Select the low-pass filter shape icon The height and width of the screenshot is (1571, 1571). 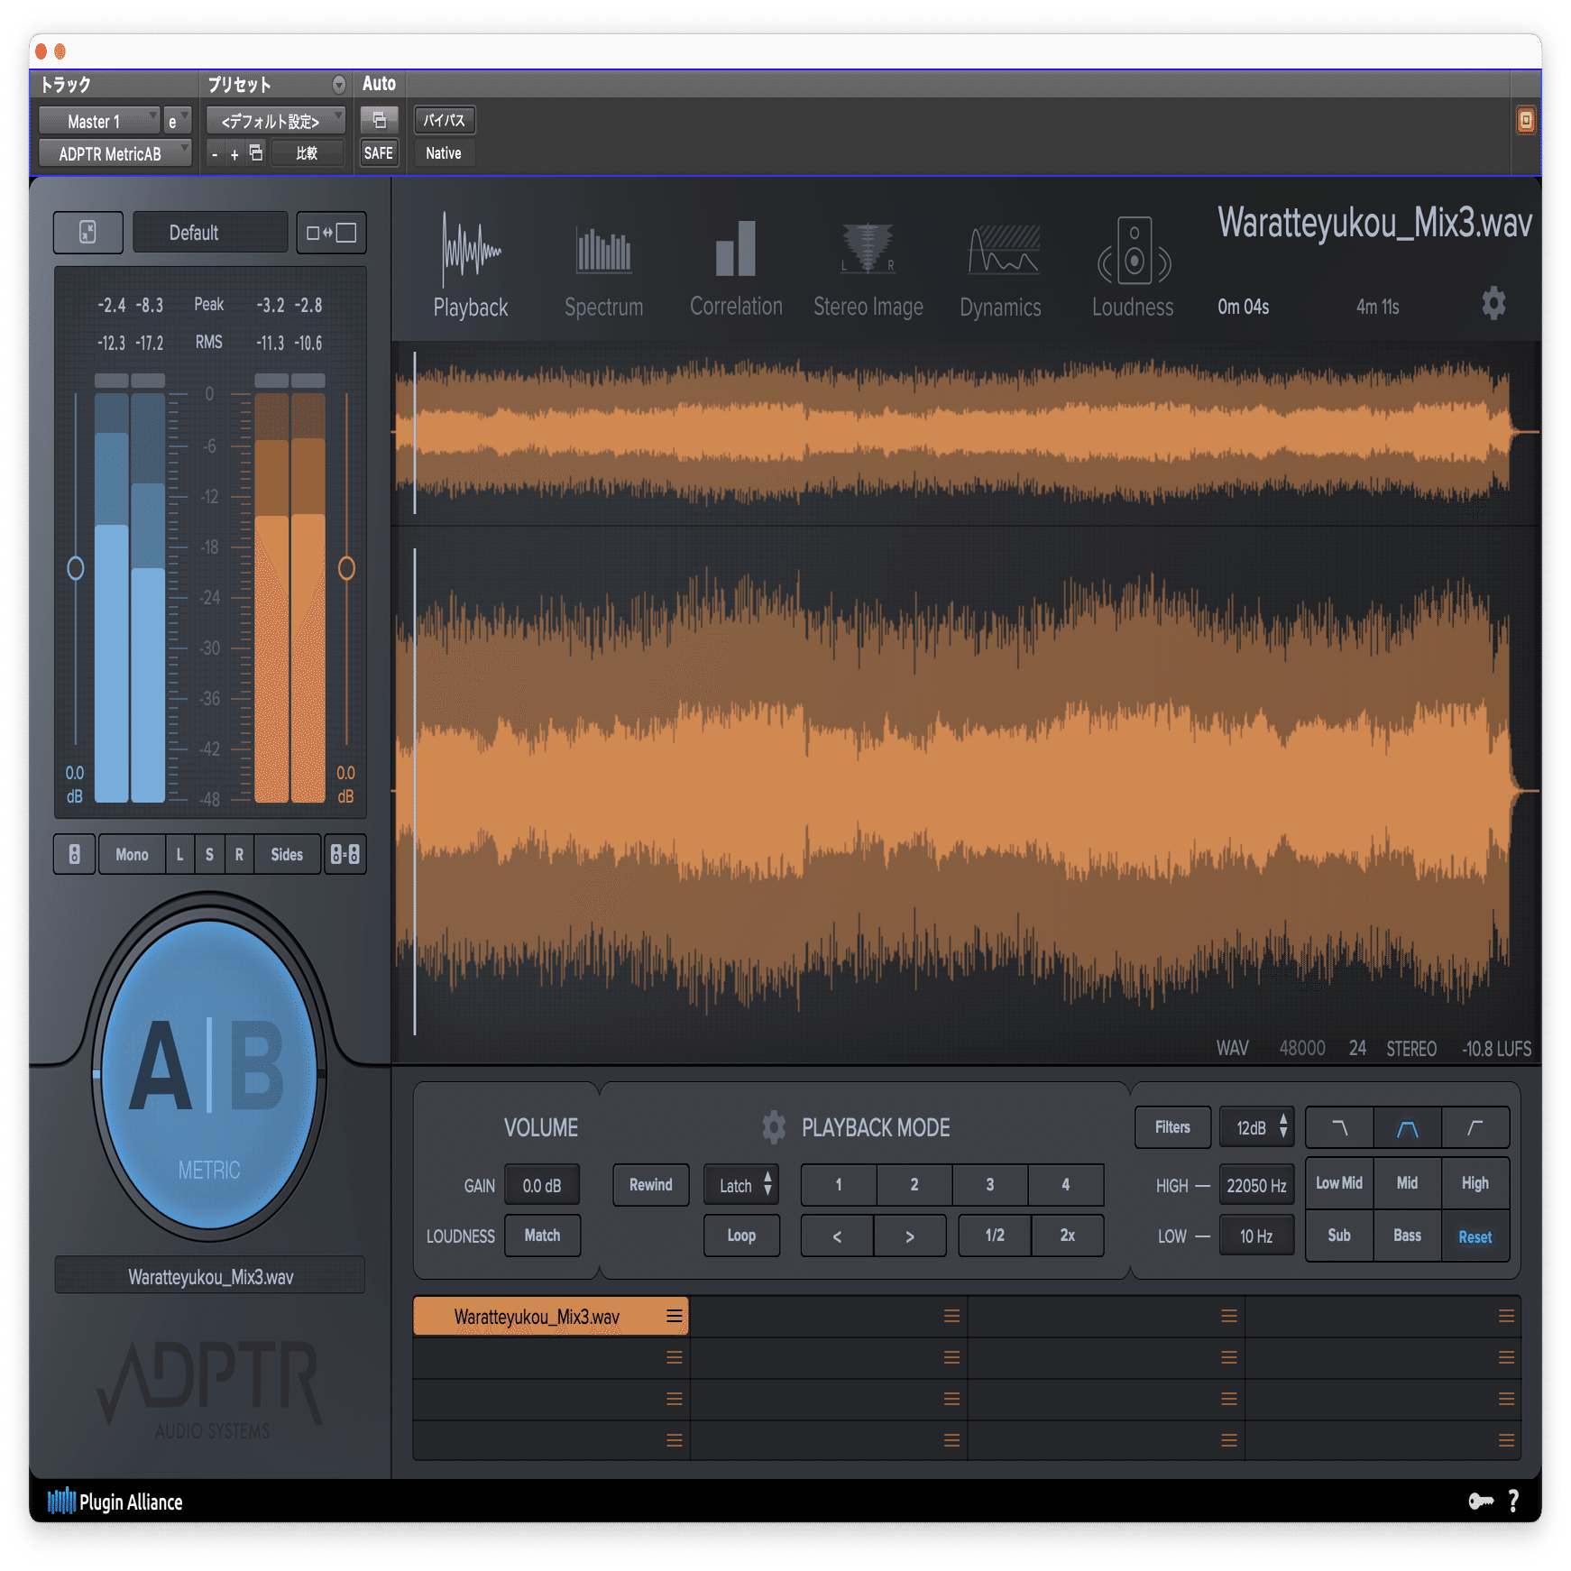coord(1340,1127)
